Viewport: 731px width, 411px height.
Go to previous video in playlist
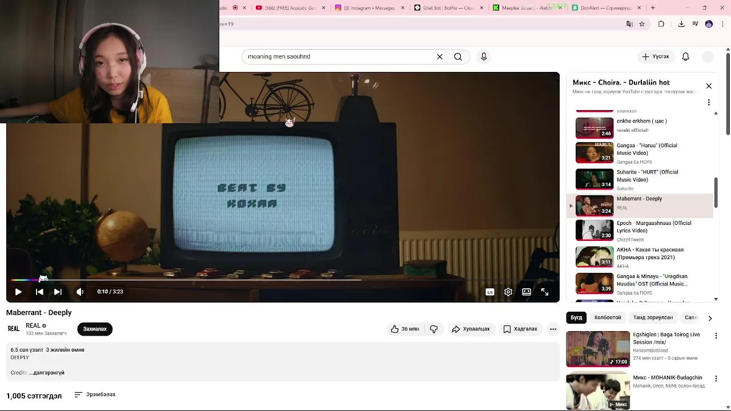[x=39, y=292]
